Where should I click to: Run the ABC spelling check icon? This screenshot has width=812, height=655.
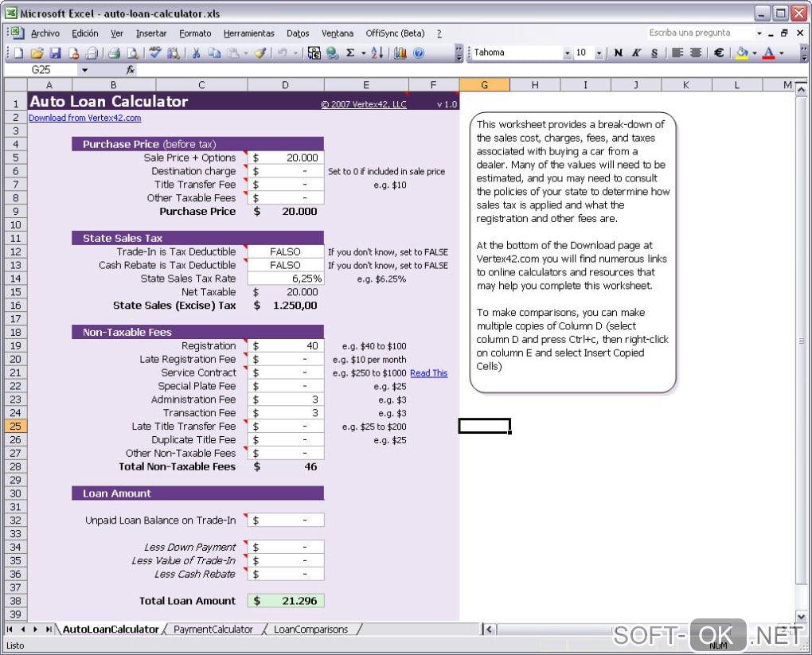[155, 53]
